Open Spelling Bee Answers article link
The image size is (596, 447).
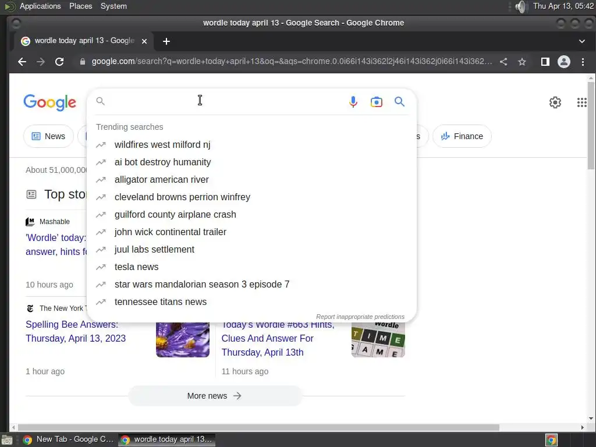coord(76,331)
